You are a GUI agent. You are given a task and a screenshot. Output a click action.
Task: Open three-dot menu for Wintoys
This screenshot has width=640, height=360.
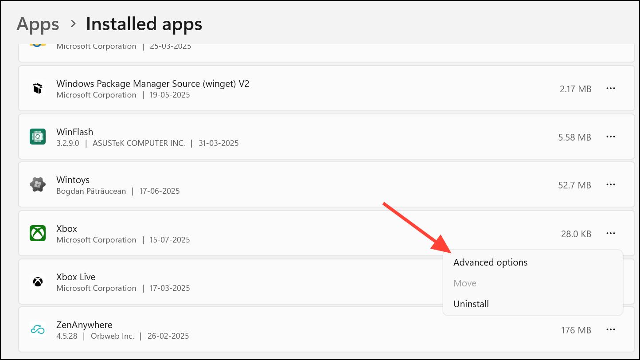(x=611, y=184)
